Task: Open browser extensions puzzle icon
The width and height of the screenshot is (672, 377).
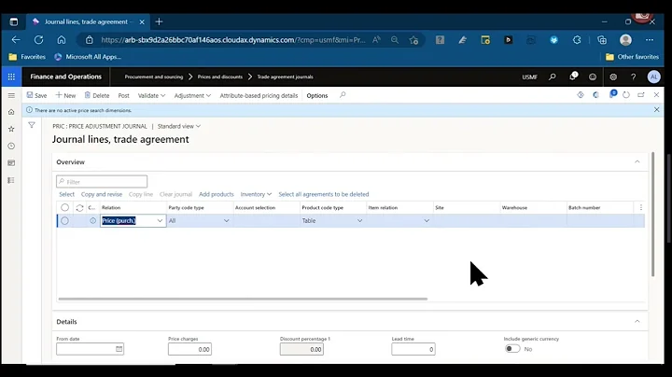Action: pyautogui.click(x=577, y=40)
